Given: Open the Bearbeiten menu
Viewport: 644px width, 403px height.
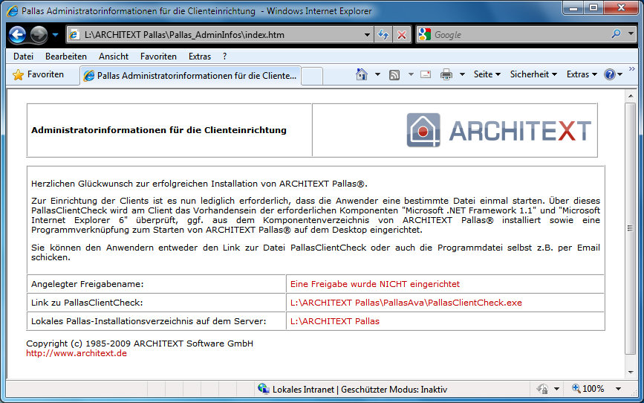Looking at the screenshot, I should point(65,57).
